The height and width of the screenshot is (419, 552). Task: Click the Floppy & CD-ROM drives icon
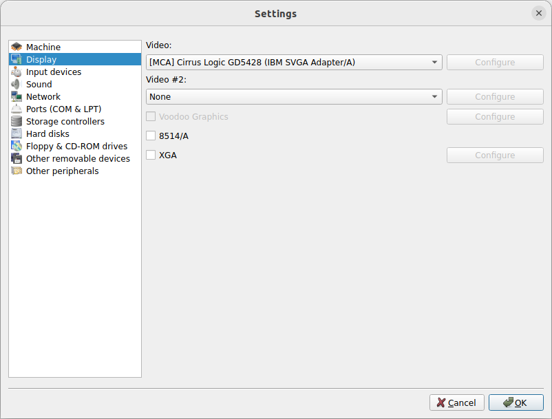coord(17,146)
